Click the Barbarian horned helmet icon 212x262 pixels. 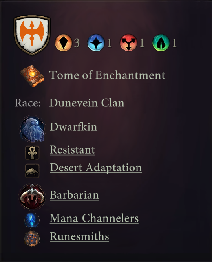click(x=32, y=197)
